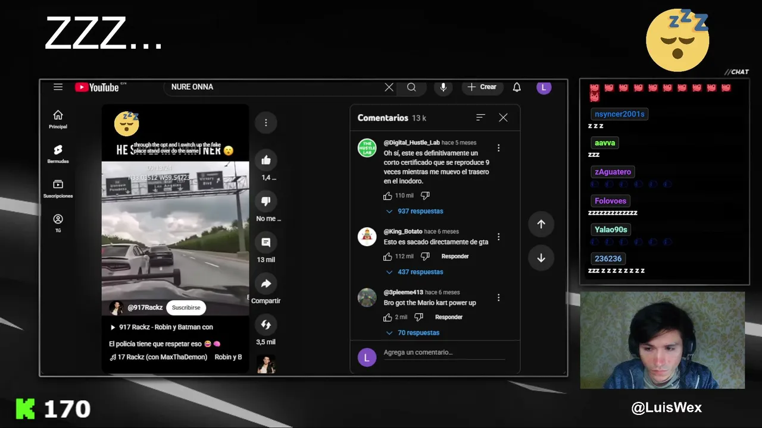The height and width of the screenshot is (428, 762).
Task: Like the Digital_Hustle_Lab comment
Action: click(x=388, y=196)
